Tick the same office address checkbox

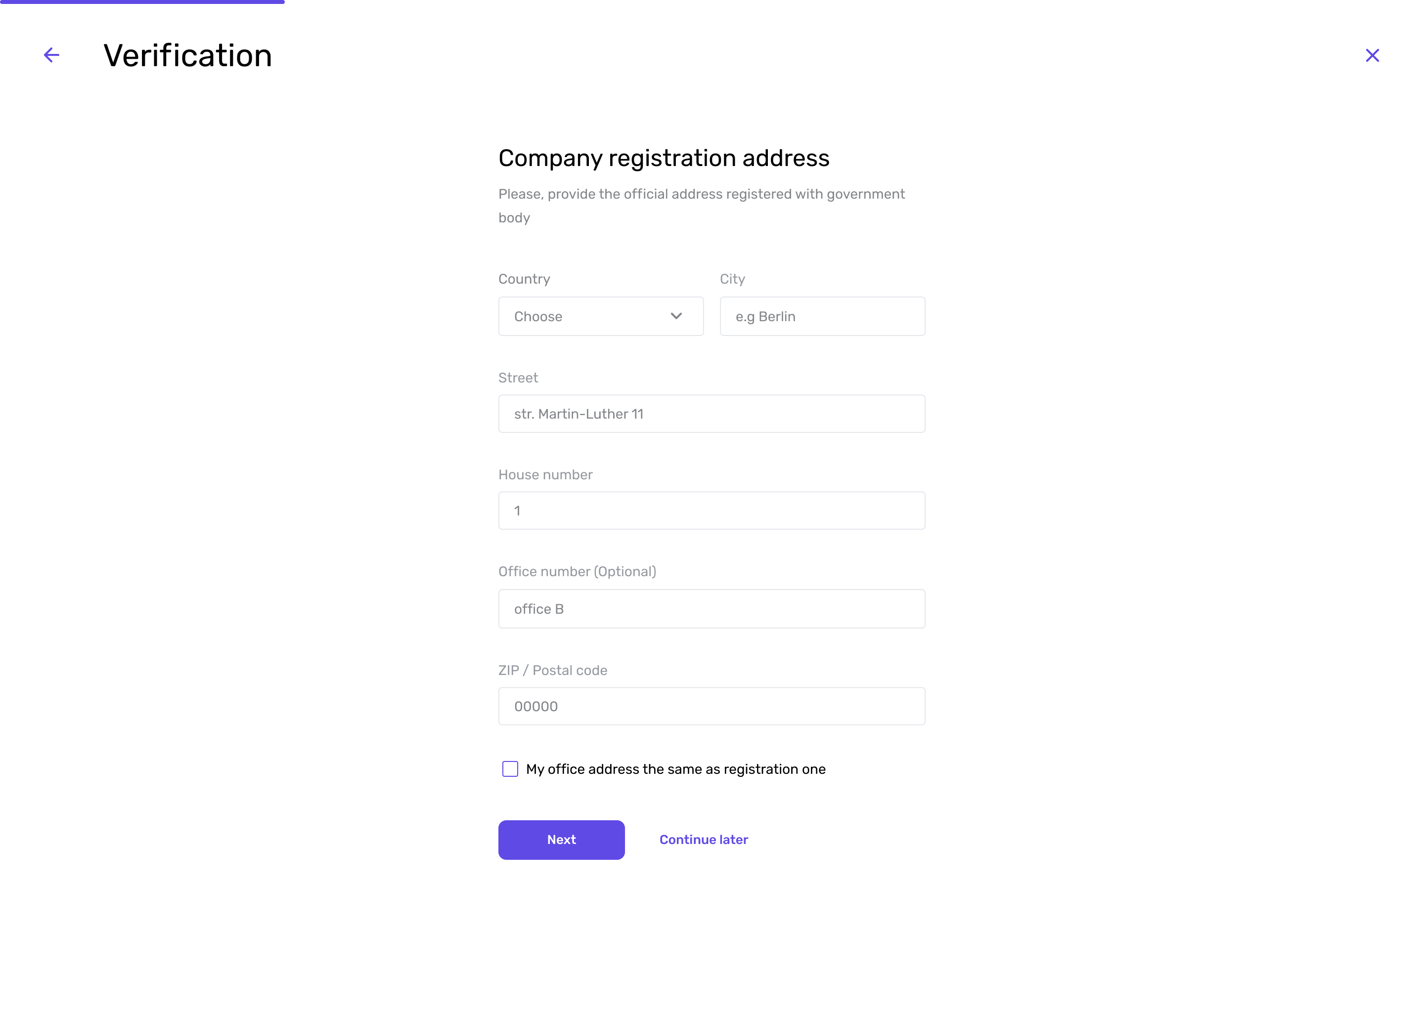click(x=509, y=769)
